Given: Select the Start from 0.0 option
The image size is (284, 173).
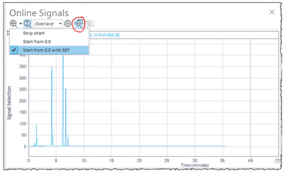Looking at the screenshot, I should coord(37,41).
